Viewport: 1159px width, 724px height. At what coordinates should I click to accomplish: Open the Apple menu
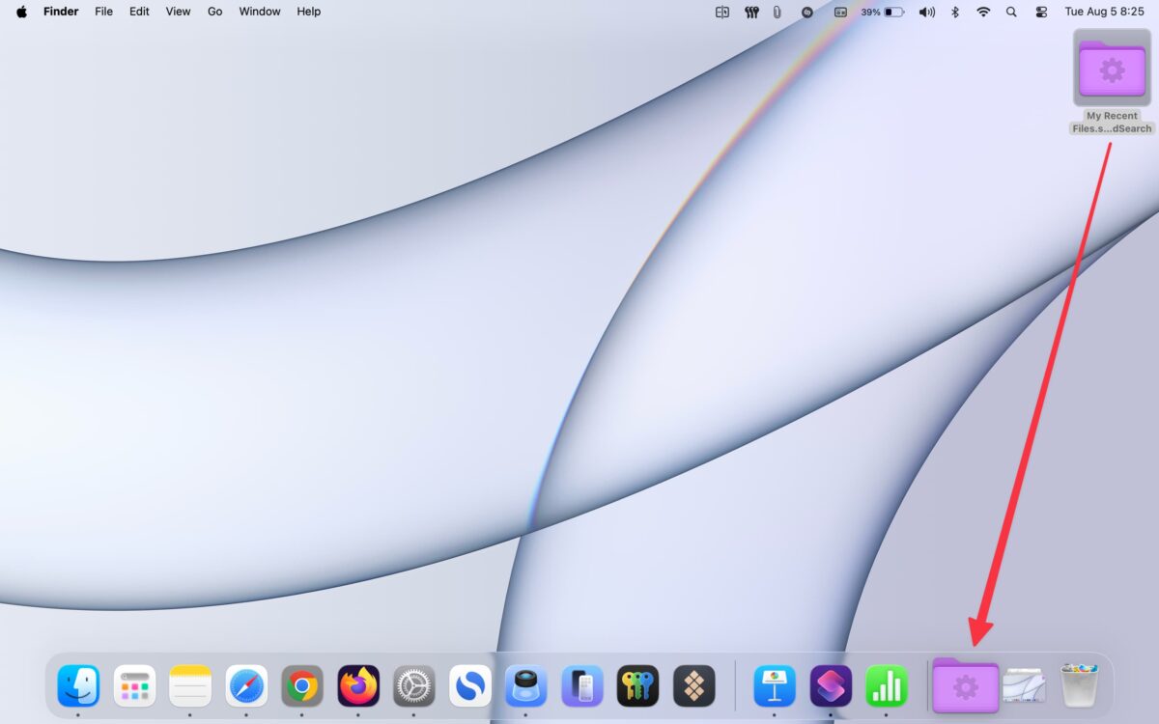coord(21,12)
